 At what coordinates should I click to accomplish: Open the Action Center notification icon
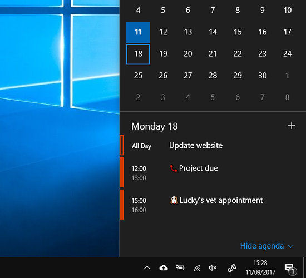tap(290, 269)
